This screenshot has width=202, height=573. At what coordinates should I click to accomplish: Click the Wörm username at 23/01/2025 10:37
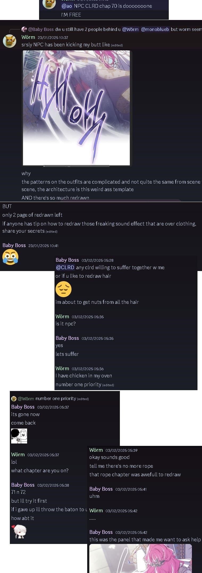[x=28, y=37]
